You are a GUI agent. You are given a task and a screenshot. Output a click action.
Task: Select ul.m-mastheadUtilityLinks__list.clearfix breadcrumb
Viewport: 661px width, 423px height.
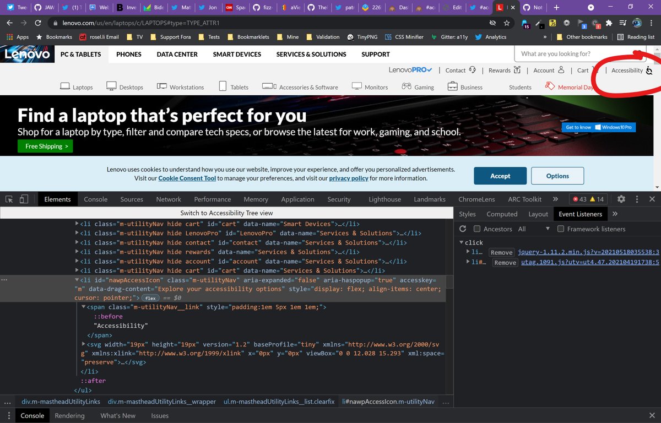278,402
